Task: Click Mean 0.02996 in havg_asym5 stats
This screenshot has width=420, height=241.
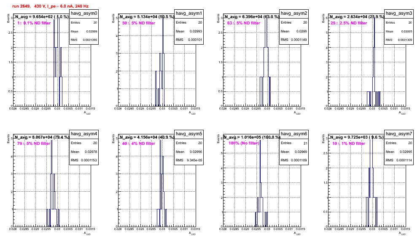Action: click(x=189, y=152)
